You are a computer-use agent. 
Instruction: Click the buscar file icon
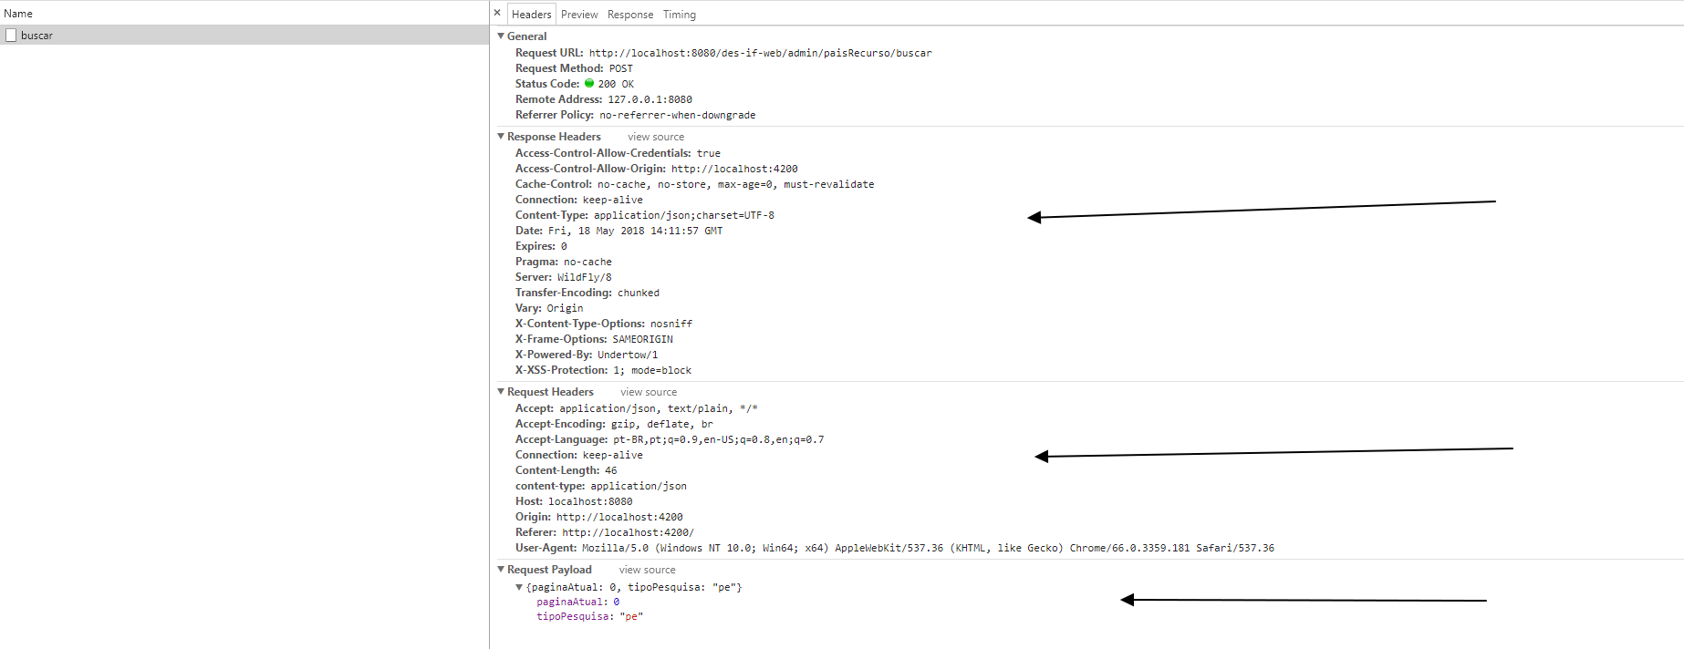click(x=11, y=36)
